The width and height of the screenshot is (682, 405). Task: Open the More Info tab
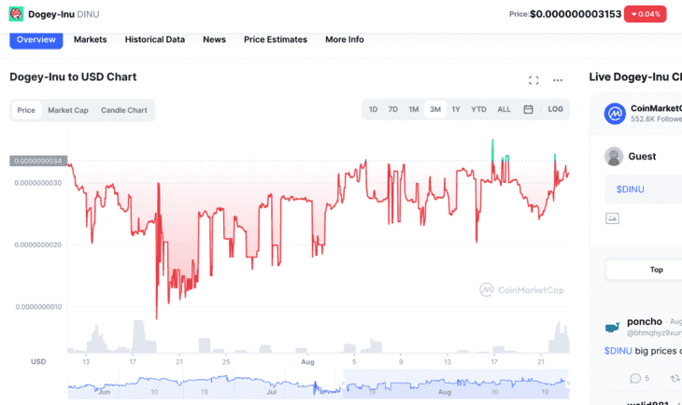coord(345,39)
